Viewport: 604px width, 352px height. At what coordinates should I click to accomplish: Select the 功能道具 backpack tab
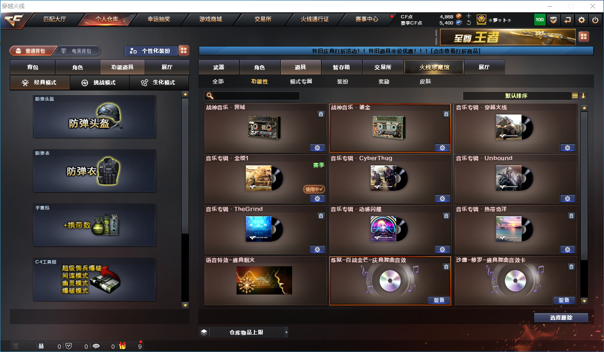122,67
